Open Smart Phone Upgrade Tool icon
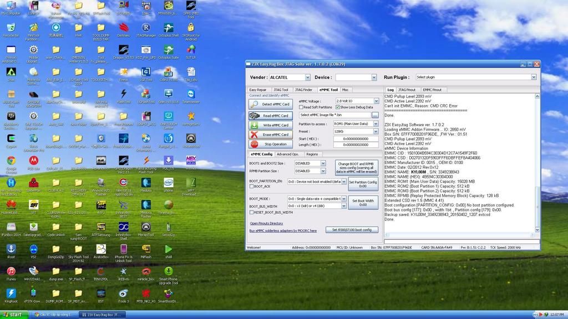Image resolution: width=568 pixels, height=319 pixels. (169, 276)
